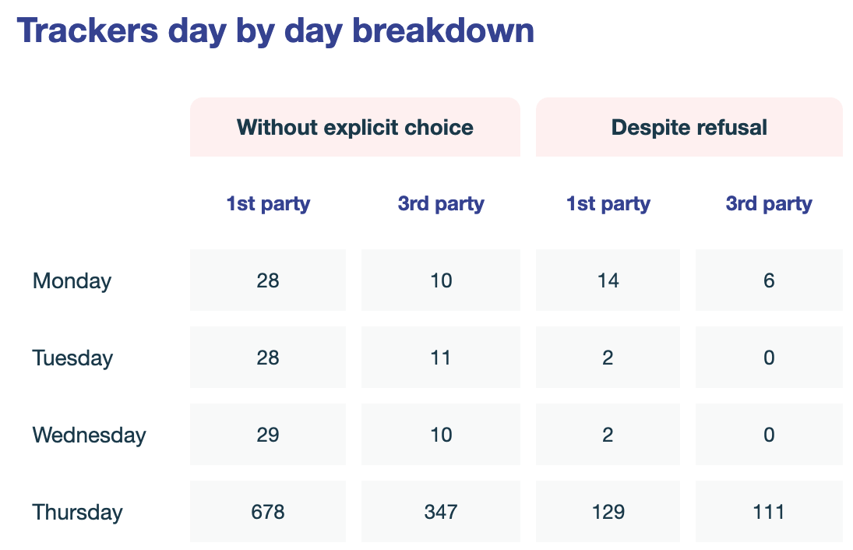Screen dimensions: 853x550
Task: Click Monday's cell showing 6
Action: click(769, 281)
